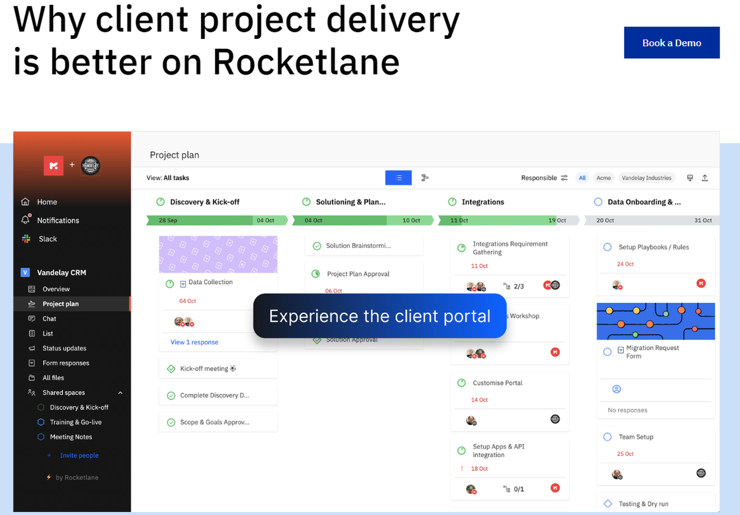Click the Integrations phase date progress bar

(x=509, y=220)
